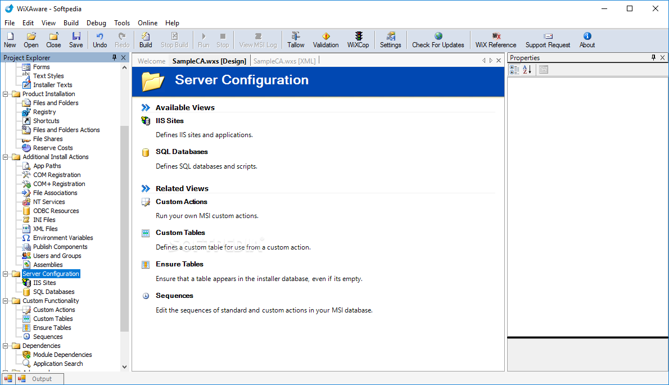Select Registry in Project Explorer

pyautogui.click(x=44, y=112)
